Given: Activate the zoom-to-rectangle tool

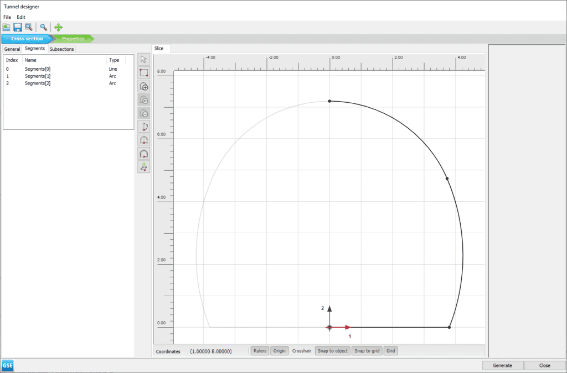Looking at the screenshot, I should click(x=28, y=27).
